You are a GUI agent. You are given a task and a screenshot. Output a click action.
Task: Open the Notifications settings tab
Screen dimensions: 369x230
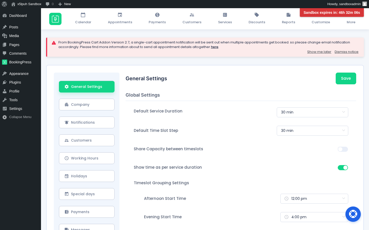[87, 122]
